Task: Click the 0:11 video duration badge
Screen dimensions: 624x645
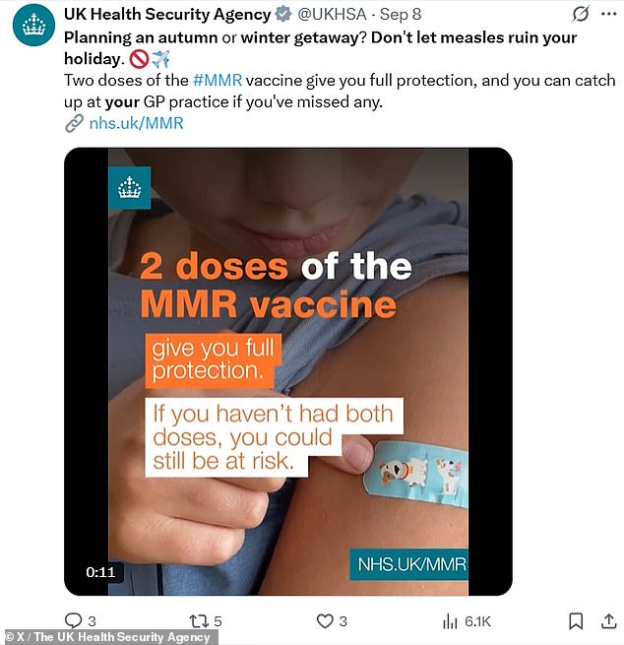Action: pyautogui.click(x=100, y=572)
